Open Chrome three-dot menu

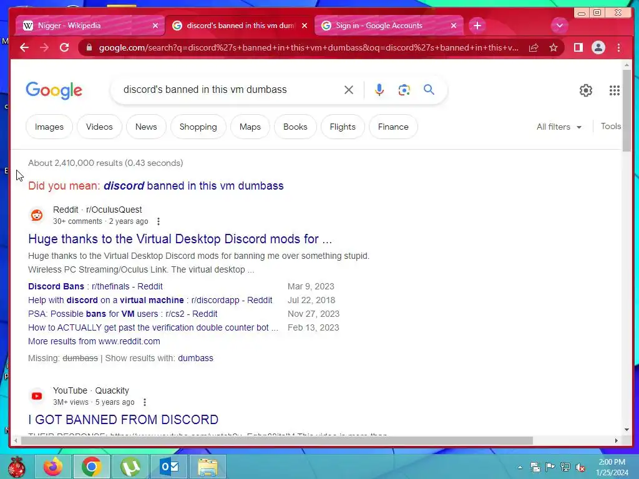tap(618, 47)
